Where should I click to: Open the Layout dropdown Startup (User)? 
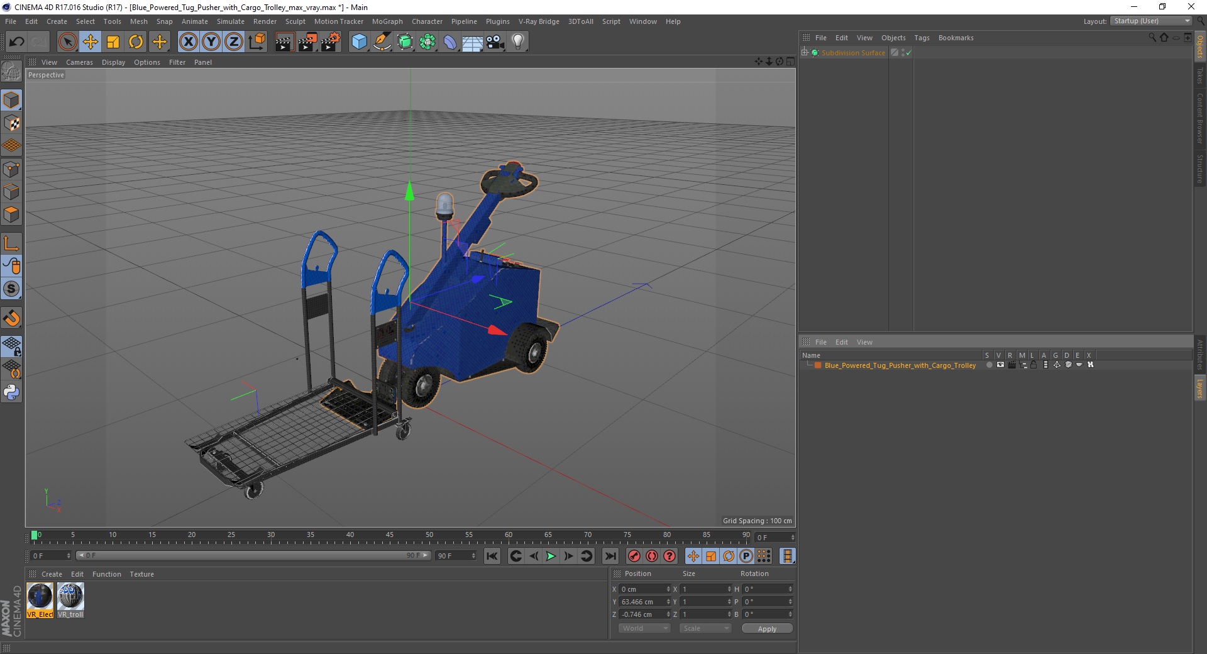pyautogui.click(x=1151, y=21)
